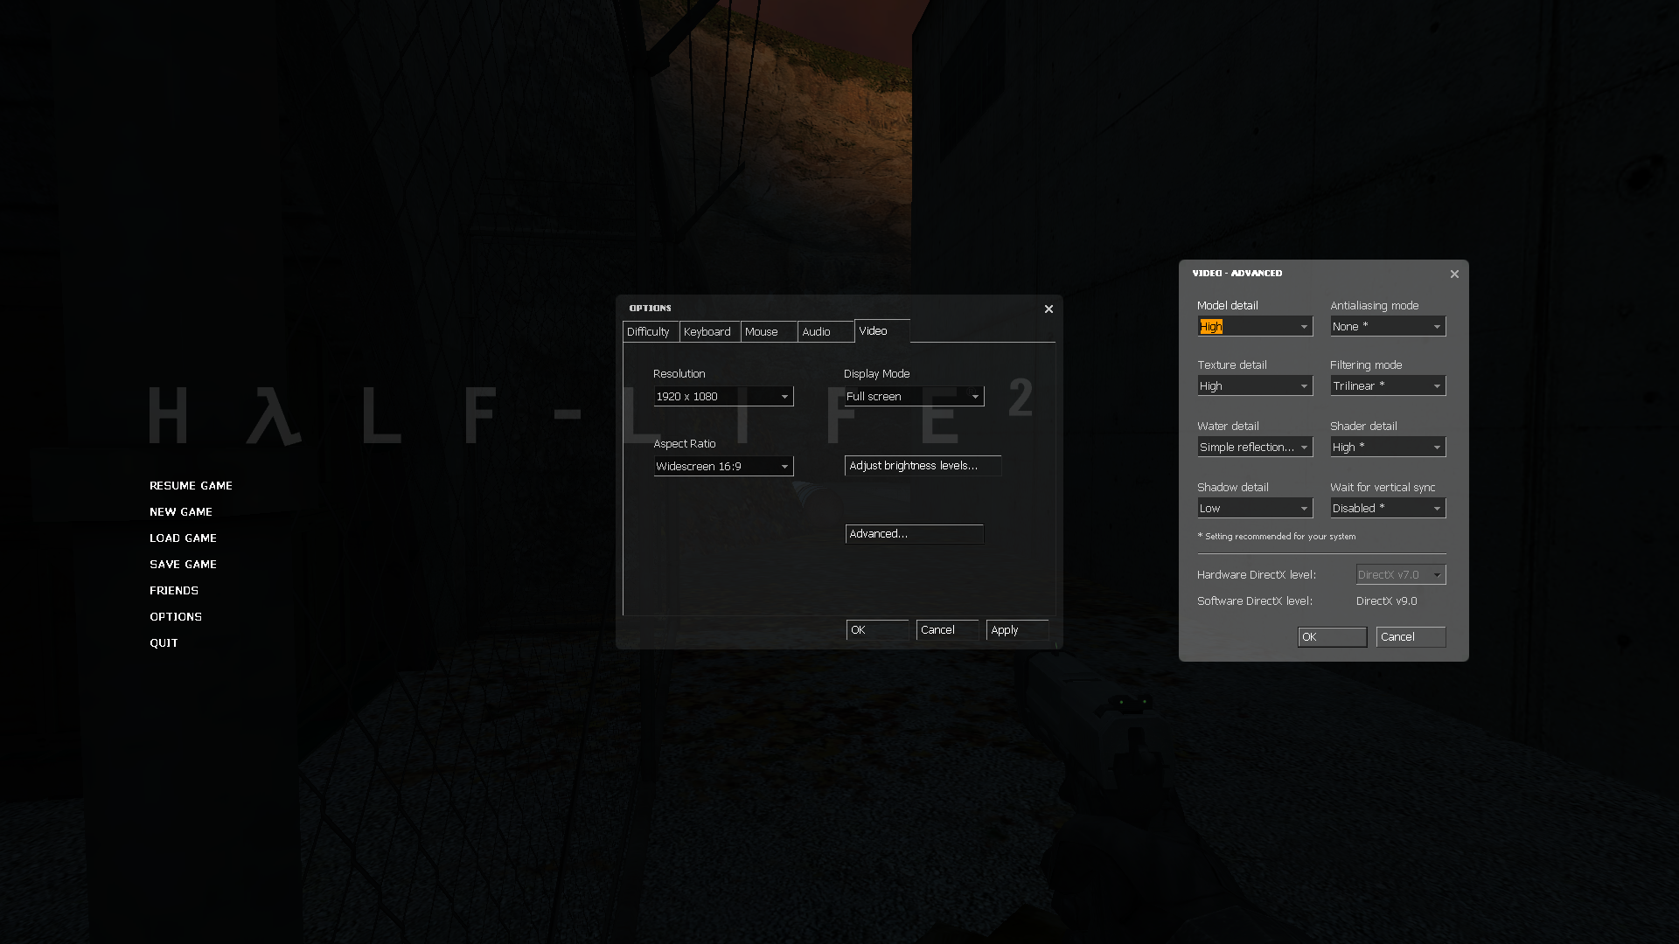The height and width of the screenshot is (944, 1679).
Task: Open the Model detail dropdown
Action: [x=1254, y=327]
